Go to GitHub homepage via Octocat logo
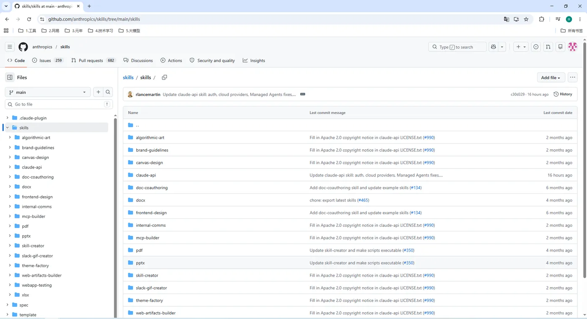The image size is (587, 319). click(x=23, y=47)
